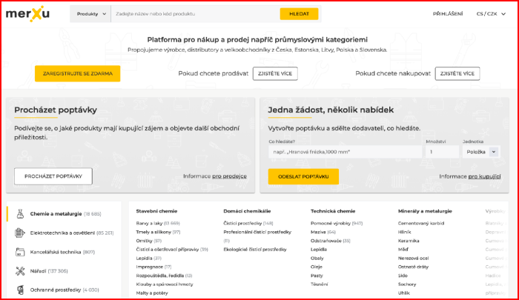The width and height of the screenshot is (519, 300).
Task: Open Měď subcategory
Action: [x=403, y=250]
